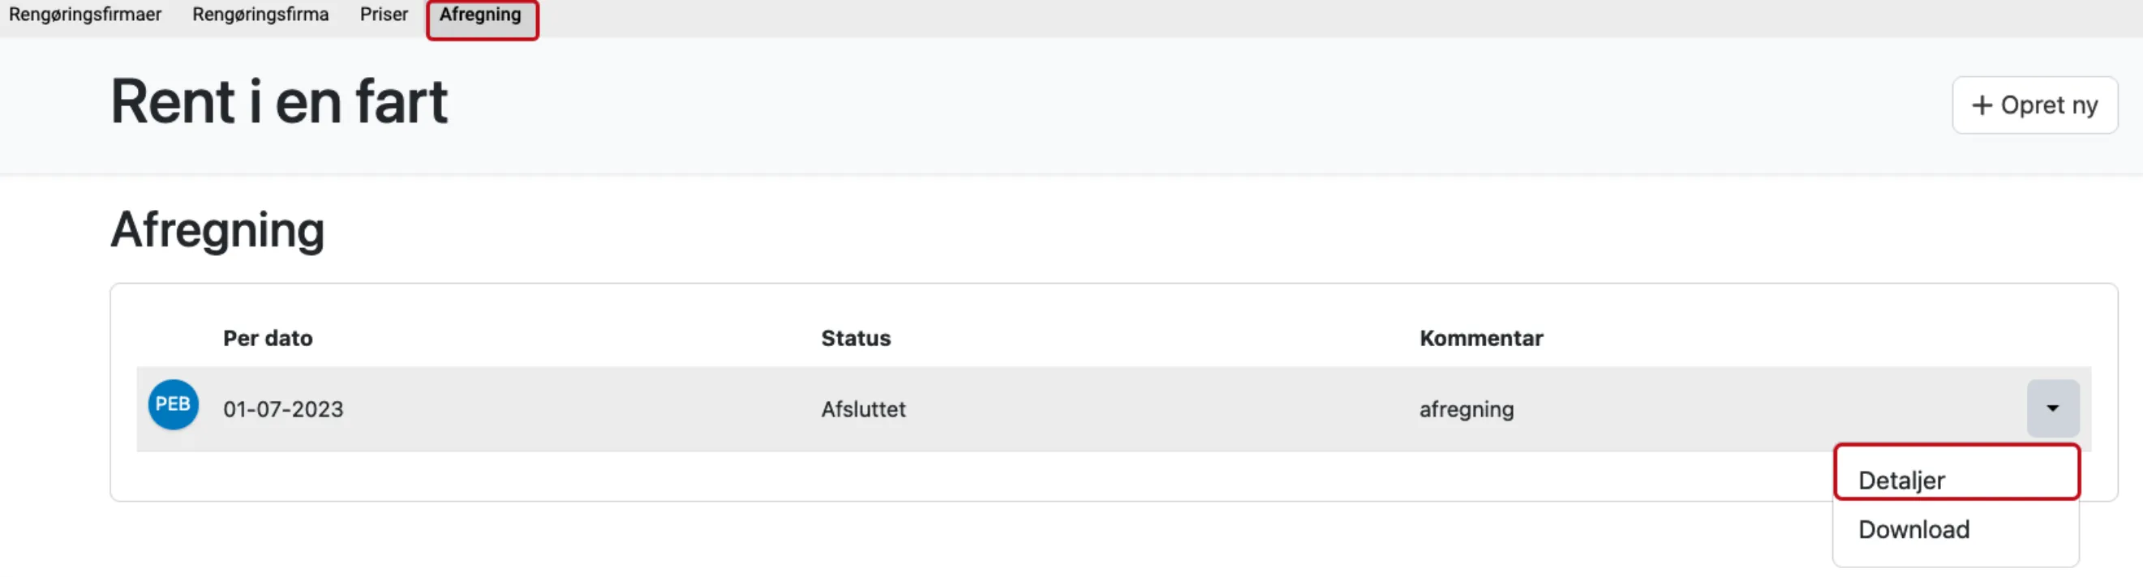Click the Rent i en fart title
The image size is (2143, 577).
[280, 102]
